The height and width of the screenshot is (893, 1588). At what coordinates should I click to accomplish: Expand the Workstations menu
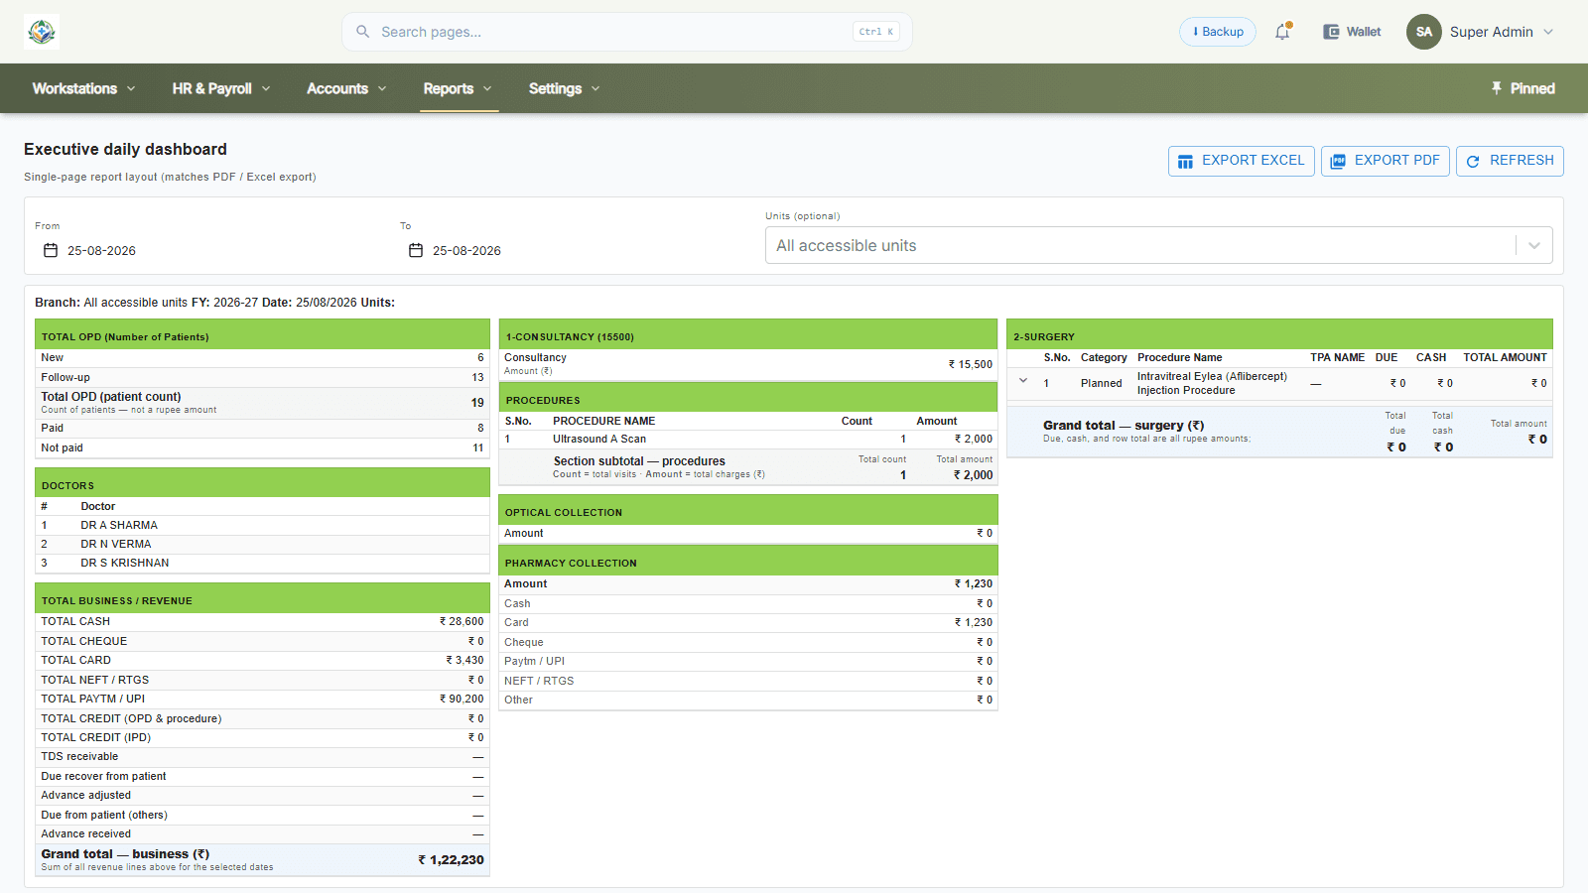(83, 88)
